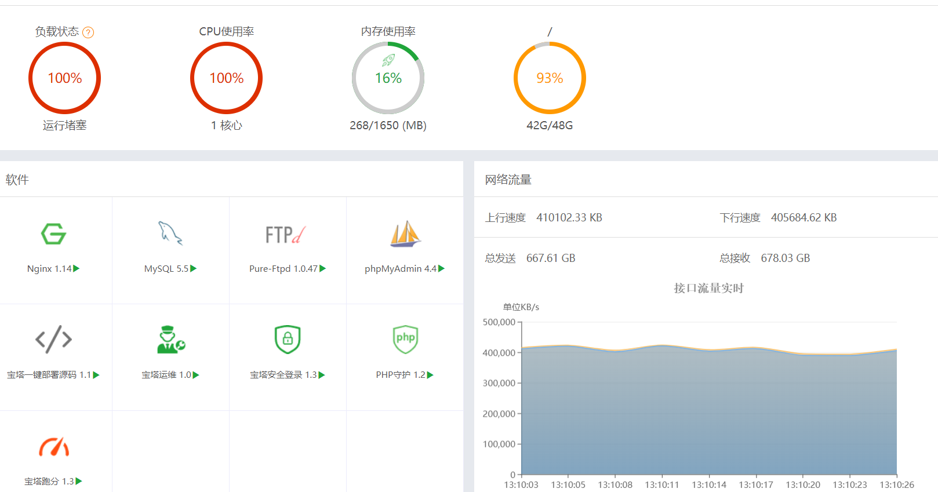The width and height of the screenshot is (938, 492).
Task: Click the green arrow beside Pure-Ftpd 1.0.47
Action: (x=323, y=268)
